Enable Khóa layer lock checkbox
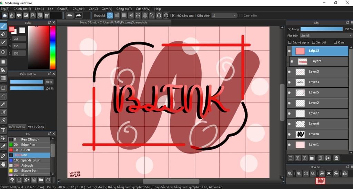The width and height of the screenshot is (353, 189). (x=335, y=42)
